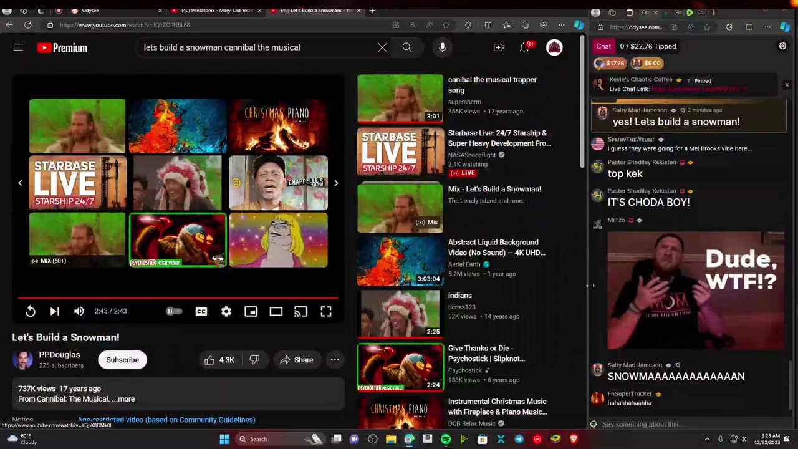Start voice search with the microphone
Viewport: 798px width, 449px height.
pyautogui.click(x=443, y=47)
